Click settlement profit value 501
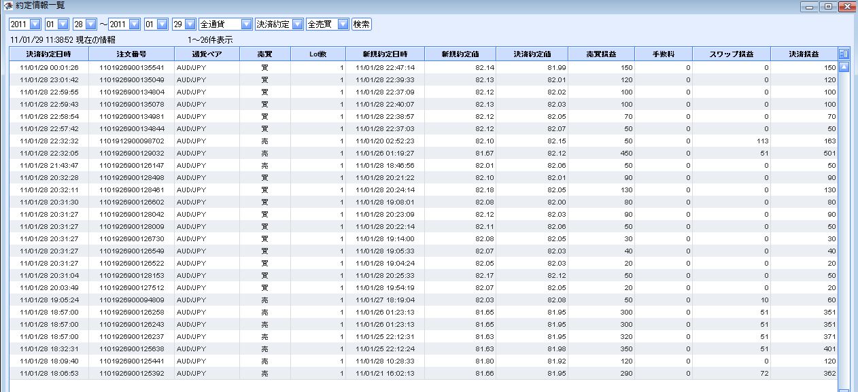 [x=829, y=153]
